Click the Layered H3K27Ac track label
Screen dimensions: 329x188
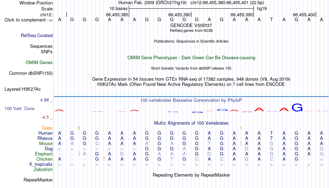[x=23, y=89]
